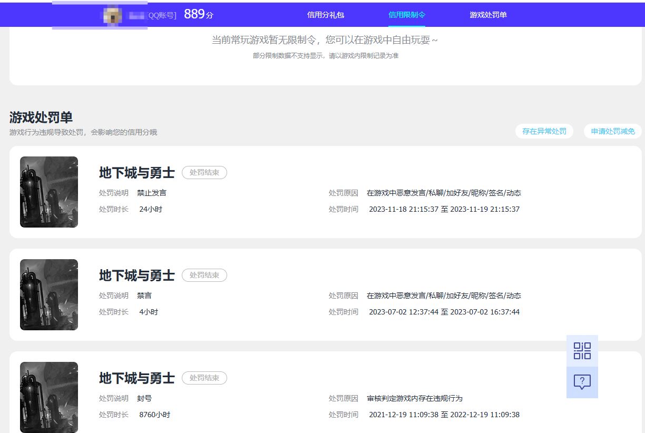Open the 信用分礼包 tab
Image resolution: width=645 pixels, height=433 pixels.
tap(326, 15)
